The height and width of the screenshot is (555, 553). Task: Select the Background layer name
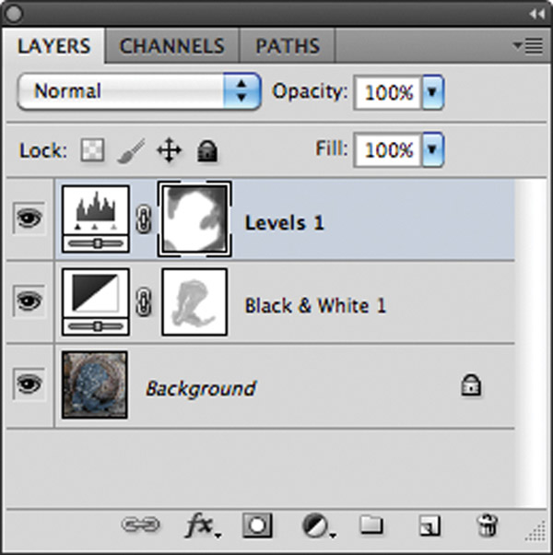coord(201,389)
